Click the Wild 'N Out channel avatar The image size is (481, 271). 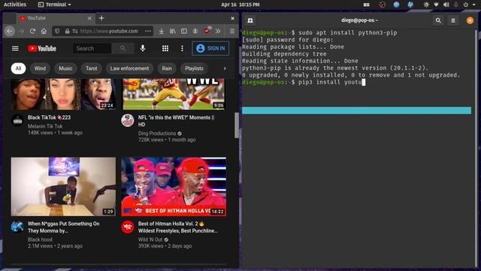pos(128,227)
